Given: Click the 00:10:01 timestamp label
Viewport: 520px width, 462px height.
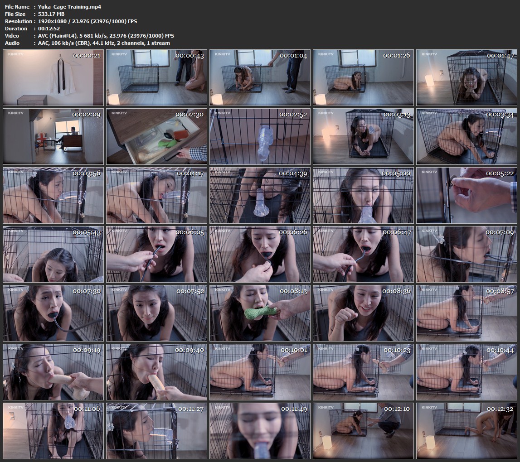Looking at the screenshot, I should pyautogui.click(x=293, y=350).
